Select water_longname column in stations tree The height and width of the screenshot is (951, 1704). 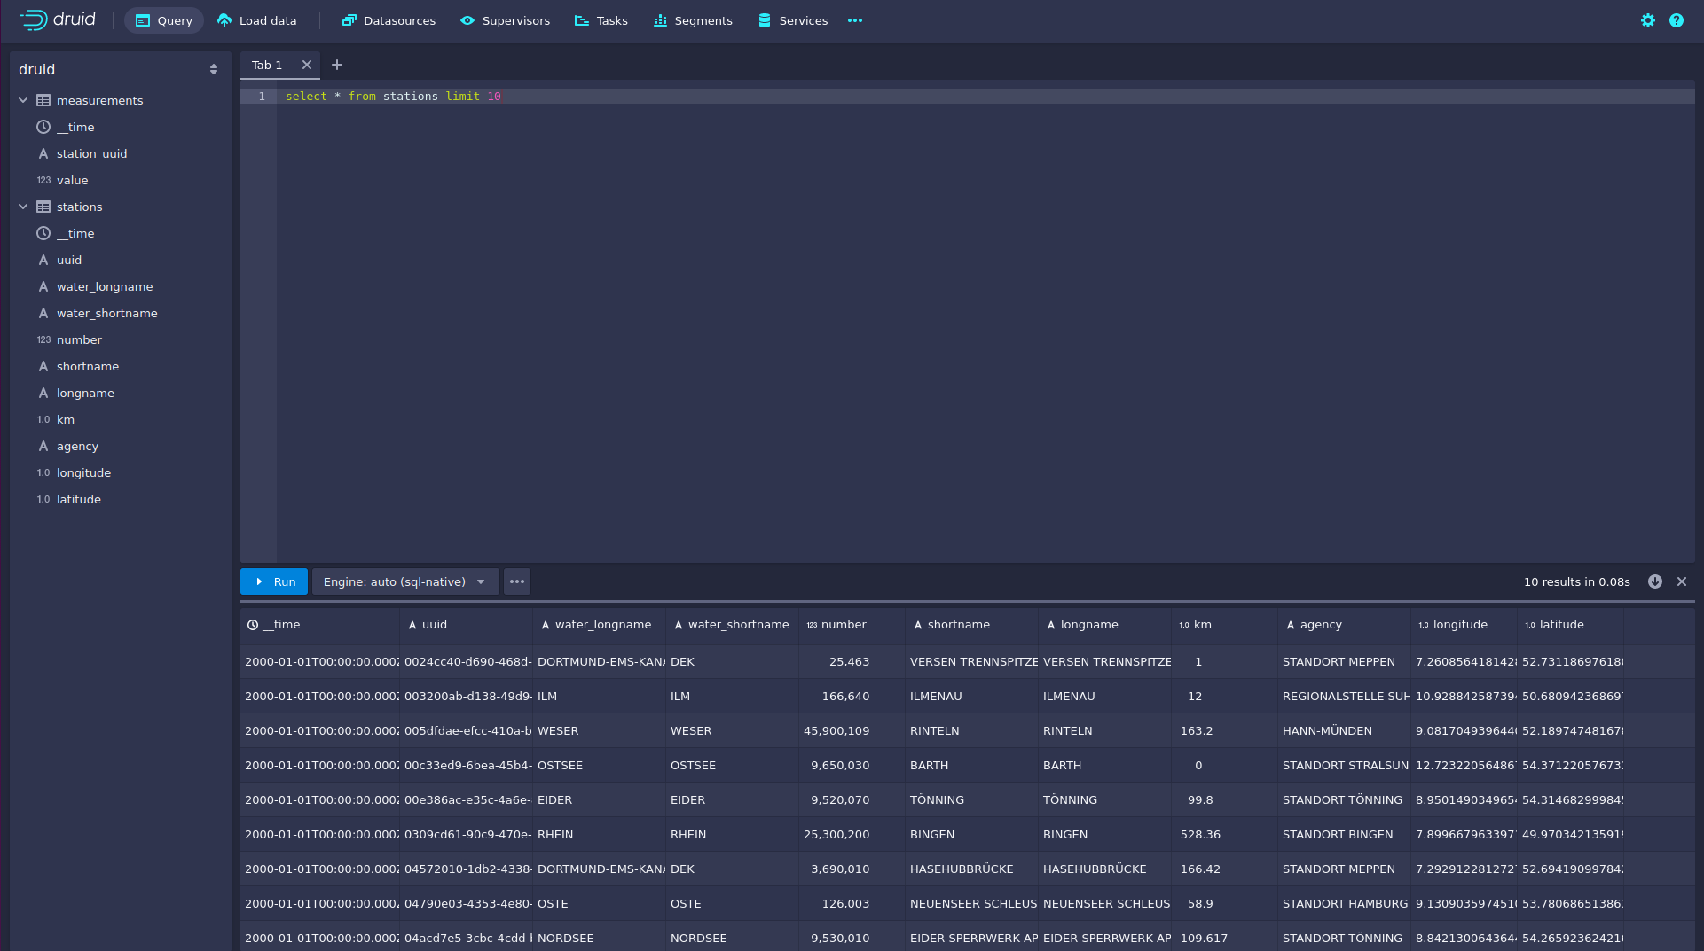pyautogui.click(x=105, y=286)
